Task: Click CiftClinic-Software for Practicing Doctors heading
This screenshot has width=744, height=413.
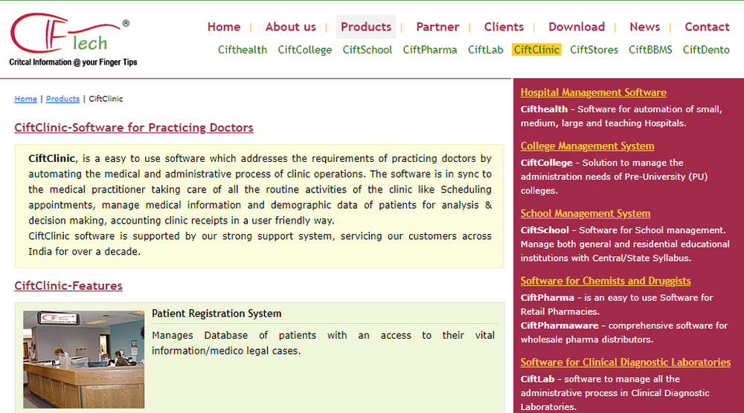Action: click(134, 128)
